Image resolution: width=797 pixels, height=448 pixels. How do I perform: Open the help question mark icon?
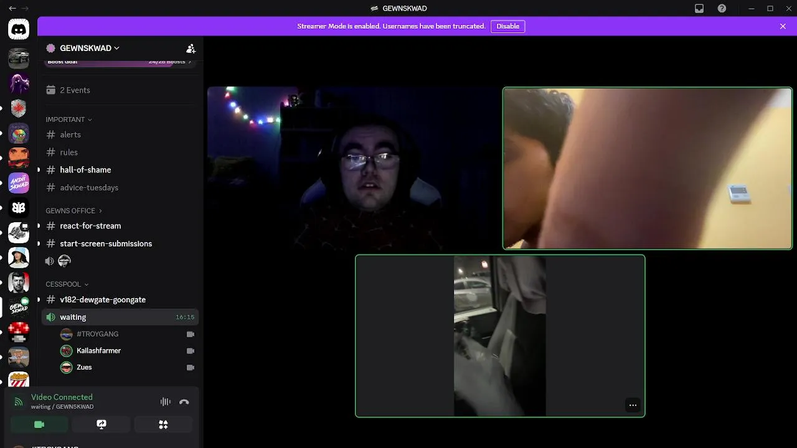click(x=722, y=9)
